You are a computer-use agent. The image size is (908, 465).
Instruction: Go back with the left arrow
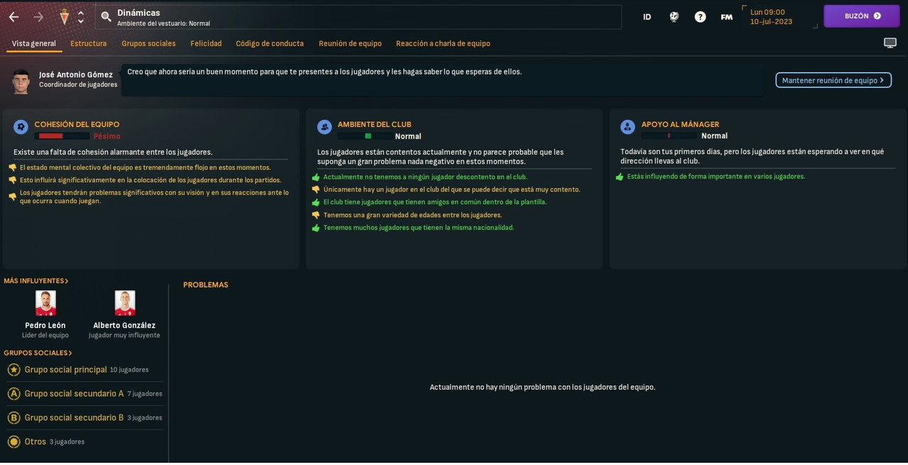(x=13, y=16)
